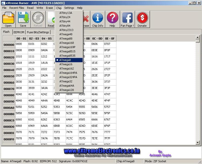Click the eXtreme Burner title bar icon
Image resolution: width=202 pixels, height=164 pixels.
(3, 3)
